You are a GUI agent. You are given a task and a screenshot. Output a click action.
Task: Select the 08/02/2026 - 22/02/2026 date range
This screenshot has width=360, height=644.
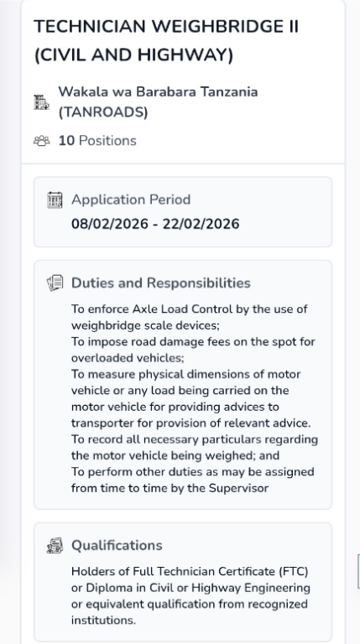(x=155, y=224)
